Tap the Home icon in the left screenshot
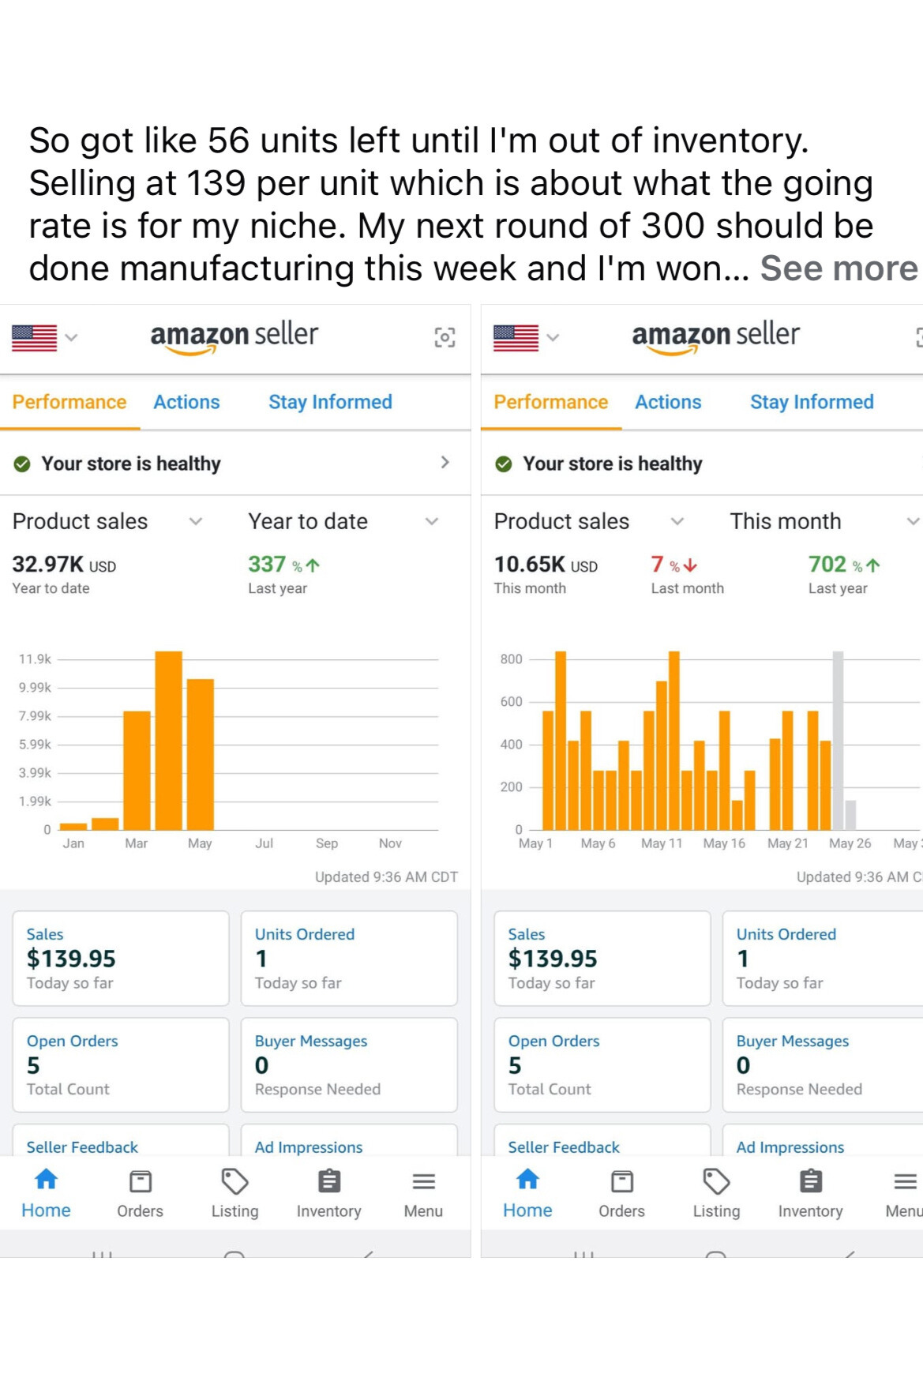Screen dimensions: 923x1385 [46, 1180]
